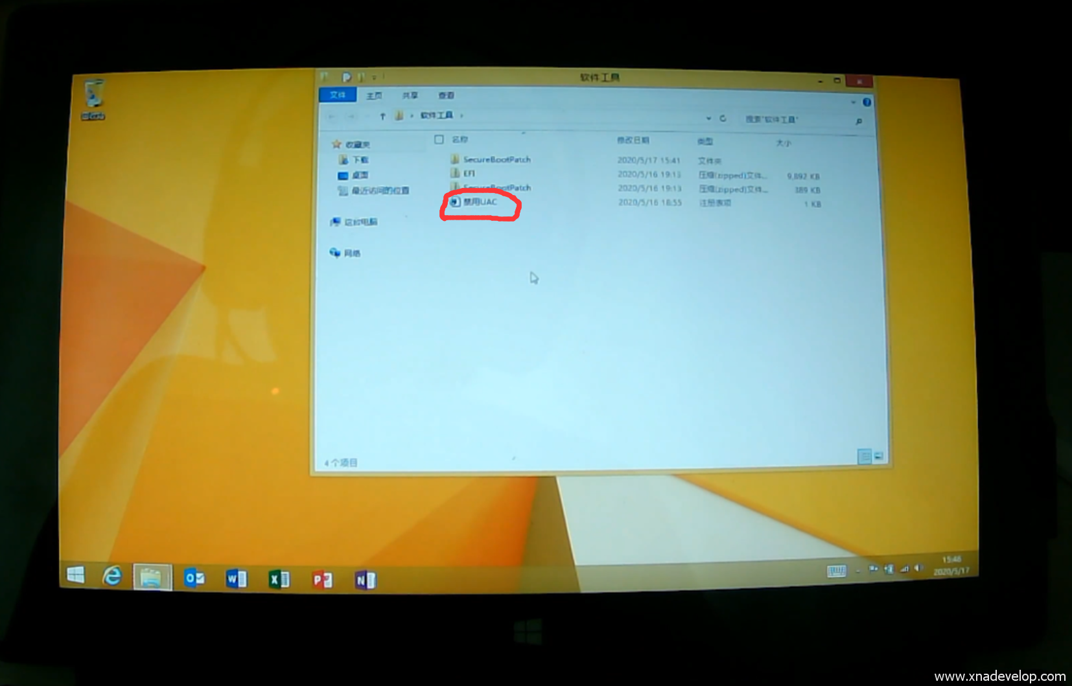Open Word from the taskbar
The image size is (1072, 686).
tap(236, 578)
